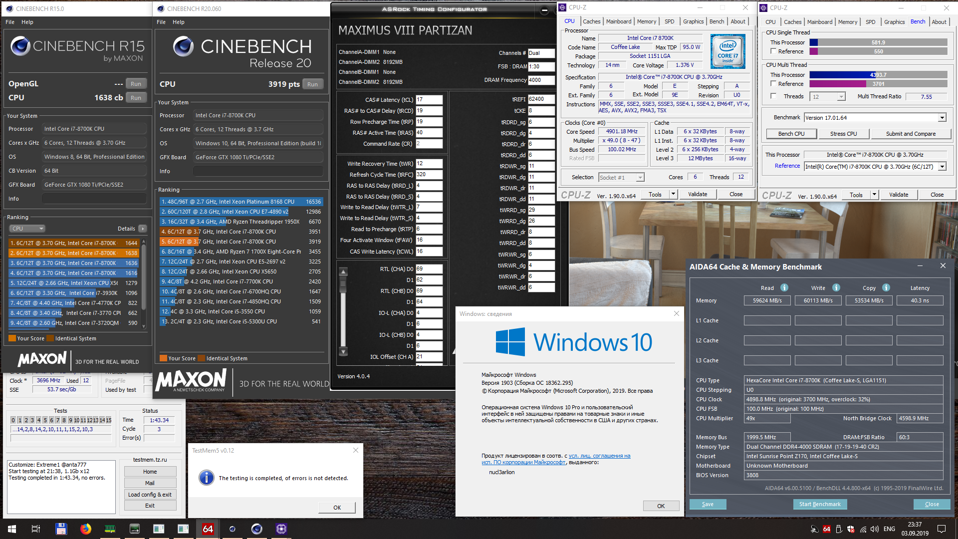
Task: Click the Start Benchmark button in AIDA64
Action: point(819,504)
